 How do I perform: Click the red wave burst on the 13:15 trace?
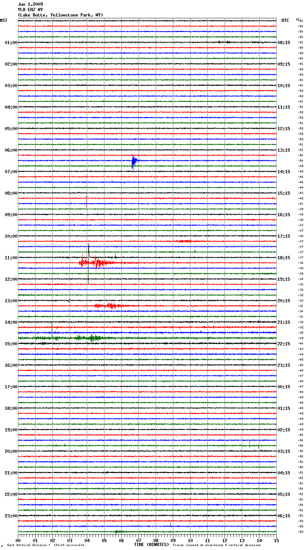(x=111, y=306)
